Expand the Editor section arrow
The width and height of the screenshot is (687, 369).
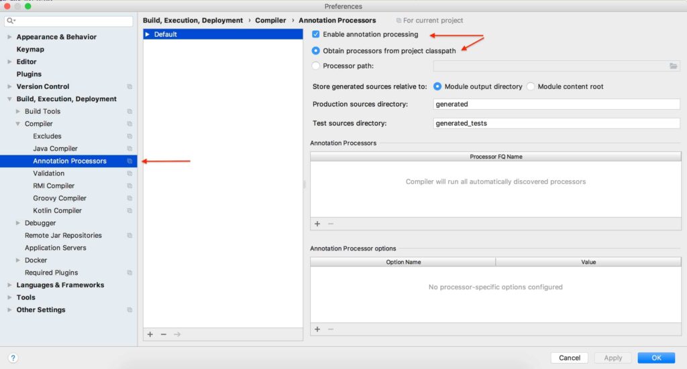pyautogui.click(x=9, y=62)
